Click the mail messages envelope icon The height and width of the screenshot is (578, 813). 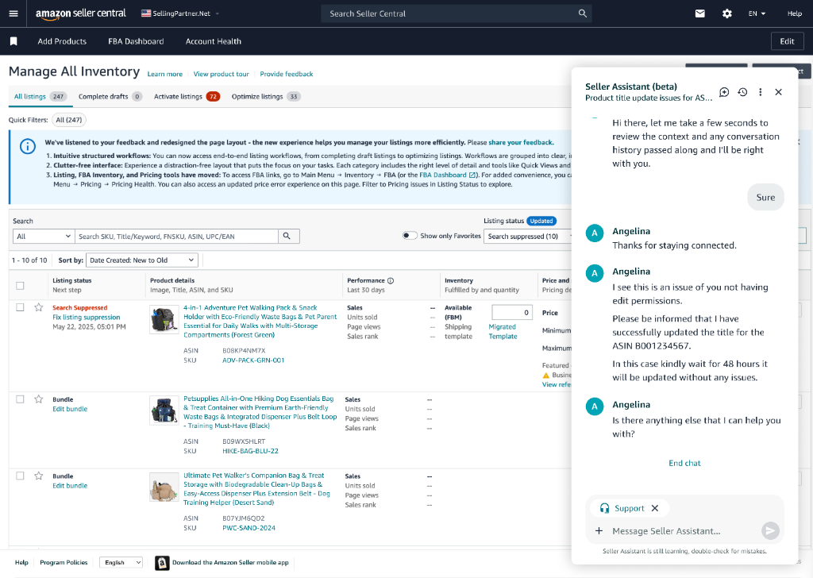coord(700,13)
